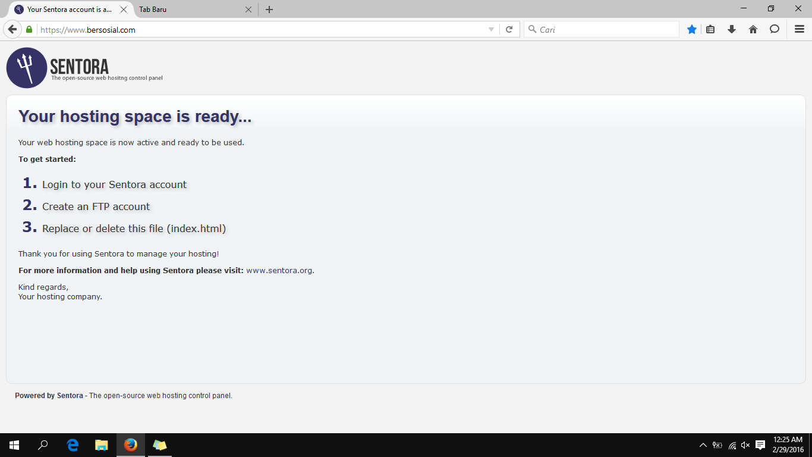Viewport: 812px width, 457px height.
Task: Click the Sentora link in footer
Action: (x=70, y=395)
